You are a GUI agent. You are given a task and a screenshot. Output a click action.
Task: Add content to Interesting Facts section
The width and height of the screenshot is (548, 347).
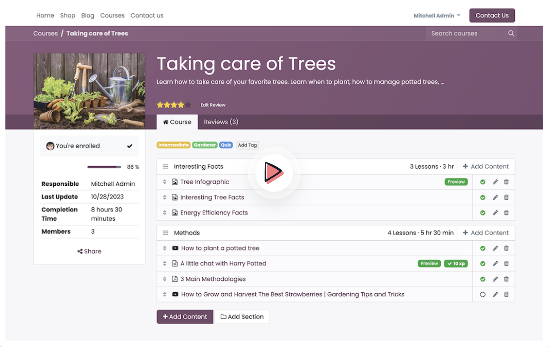coord(486,167)
